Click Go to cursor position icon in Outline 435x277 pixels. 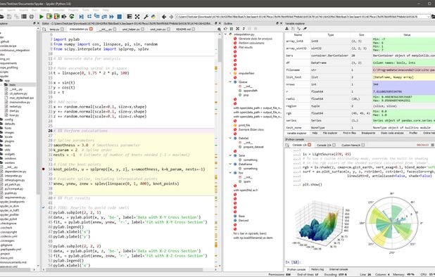click(x=225, y=29)
